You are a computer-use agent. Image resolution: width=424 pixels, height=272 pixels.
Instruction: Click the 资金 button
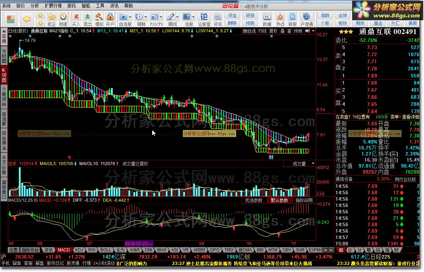tap(232, 15)
